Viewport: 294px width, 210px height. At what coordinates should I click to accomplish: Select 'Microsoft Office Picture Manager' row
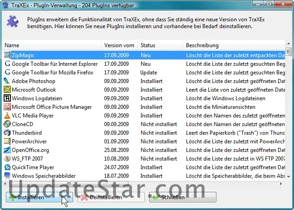[x=144, y=107]
